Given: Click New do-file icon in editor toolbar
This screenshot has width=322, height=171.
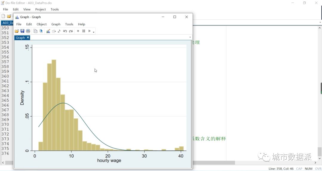Looking at the screenshot, I should [x=3, y=16].
